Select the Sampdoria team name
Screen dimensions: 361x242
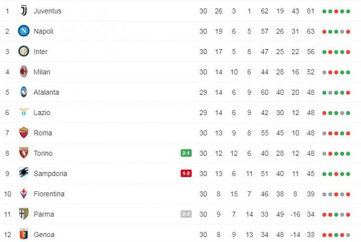coord(50,174)
